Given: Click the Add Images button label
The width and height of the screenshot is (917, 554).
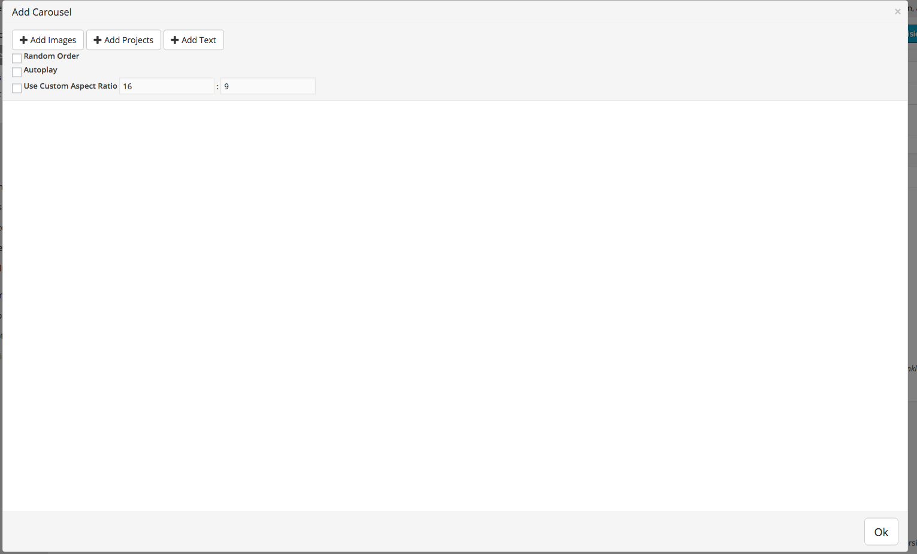Looking at the screenshot, I should pos(53,40).
